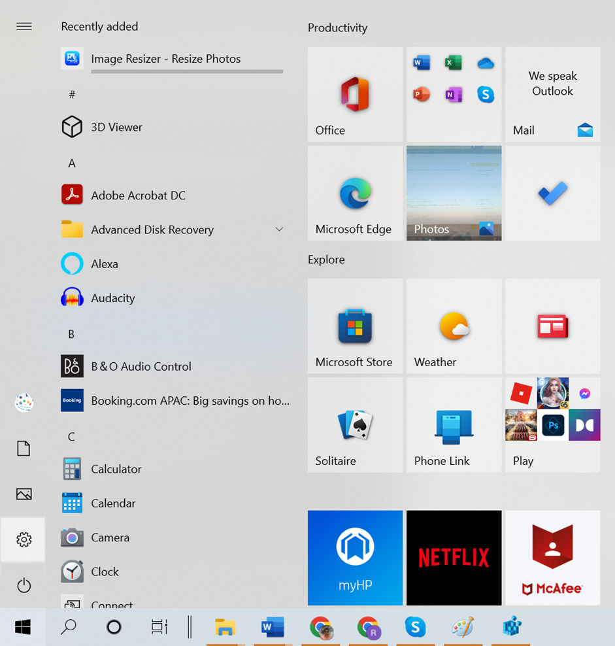
Task: Open Word from the Office apps tile
Action: tap(422, 63)
